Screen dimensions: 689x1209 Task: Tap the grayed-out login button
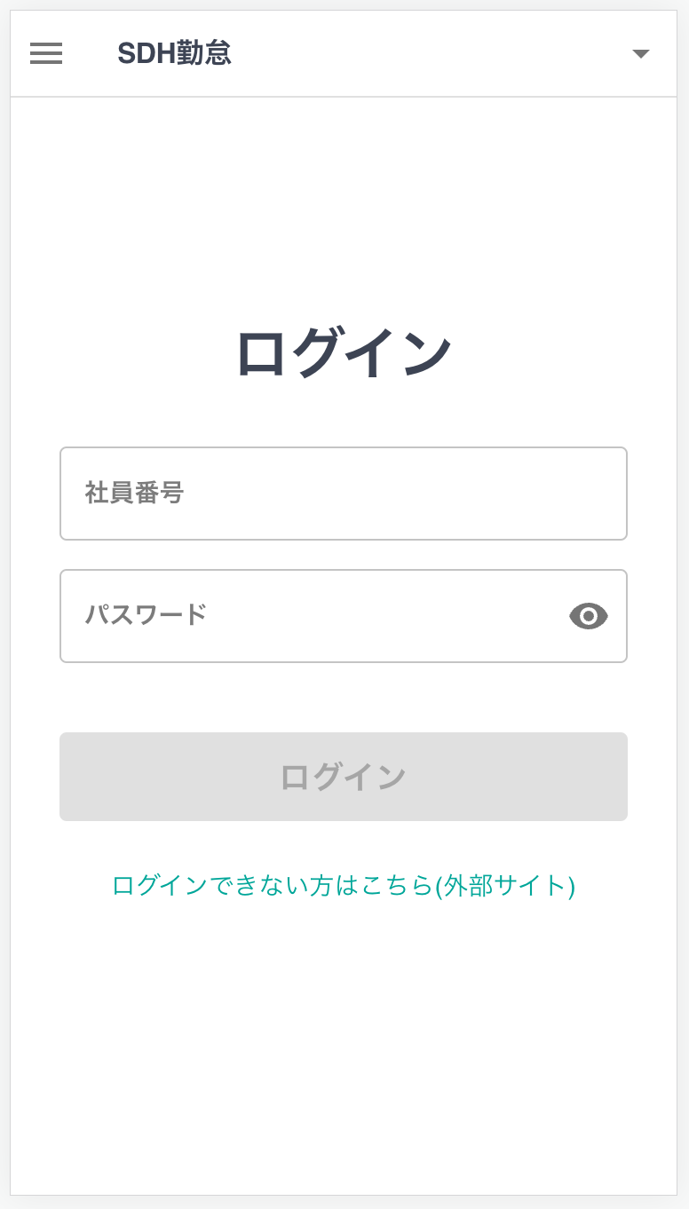(x=344, y=776)
